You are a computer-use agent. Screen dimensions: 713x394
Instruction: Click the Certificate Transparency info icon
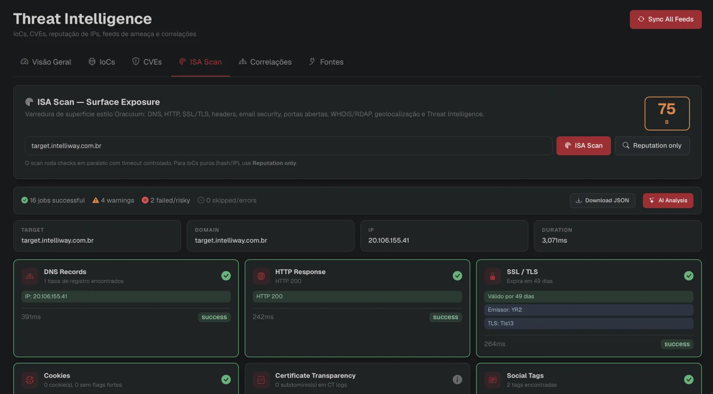[x=457, y=379]
